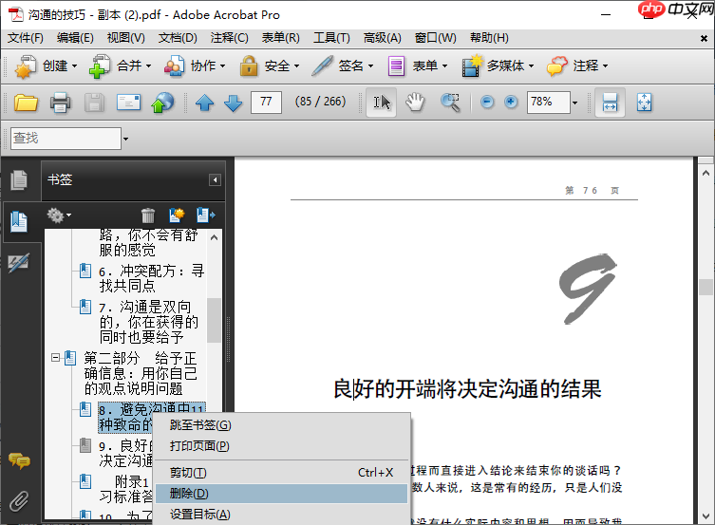Click the Open file folder icon
715x525 pixels.
coord(26,103)
